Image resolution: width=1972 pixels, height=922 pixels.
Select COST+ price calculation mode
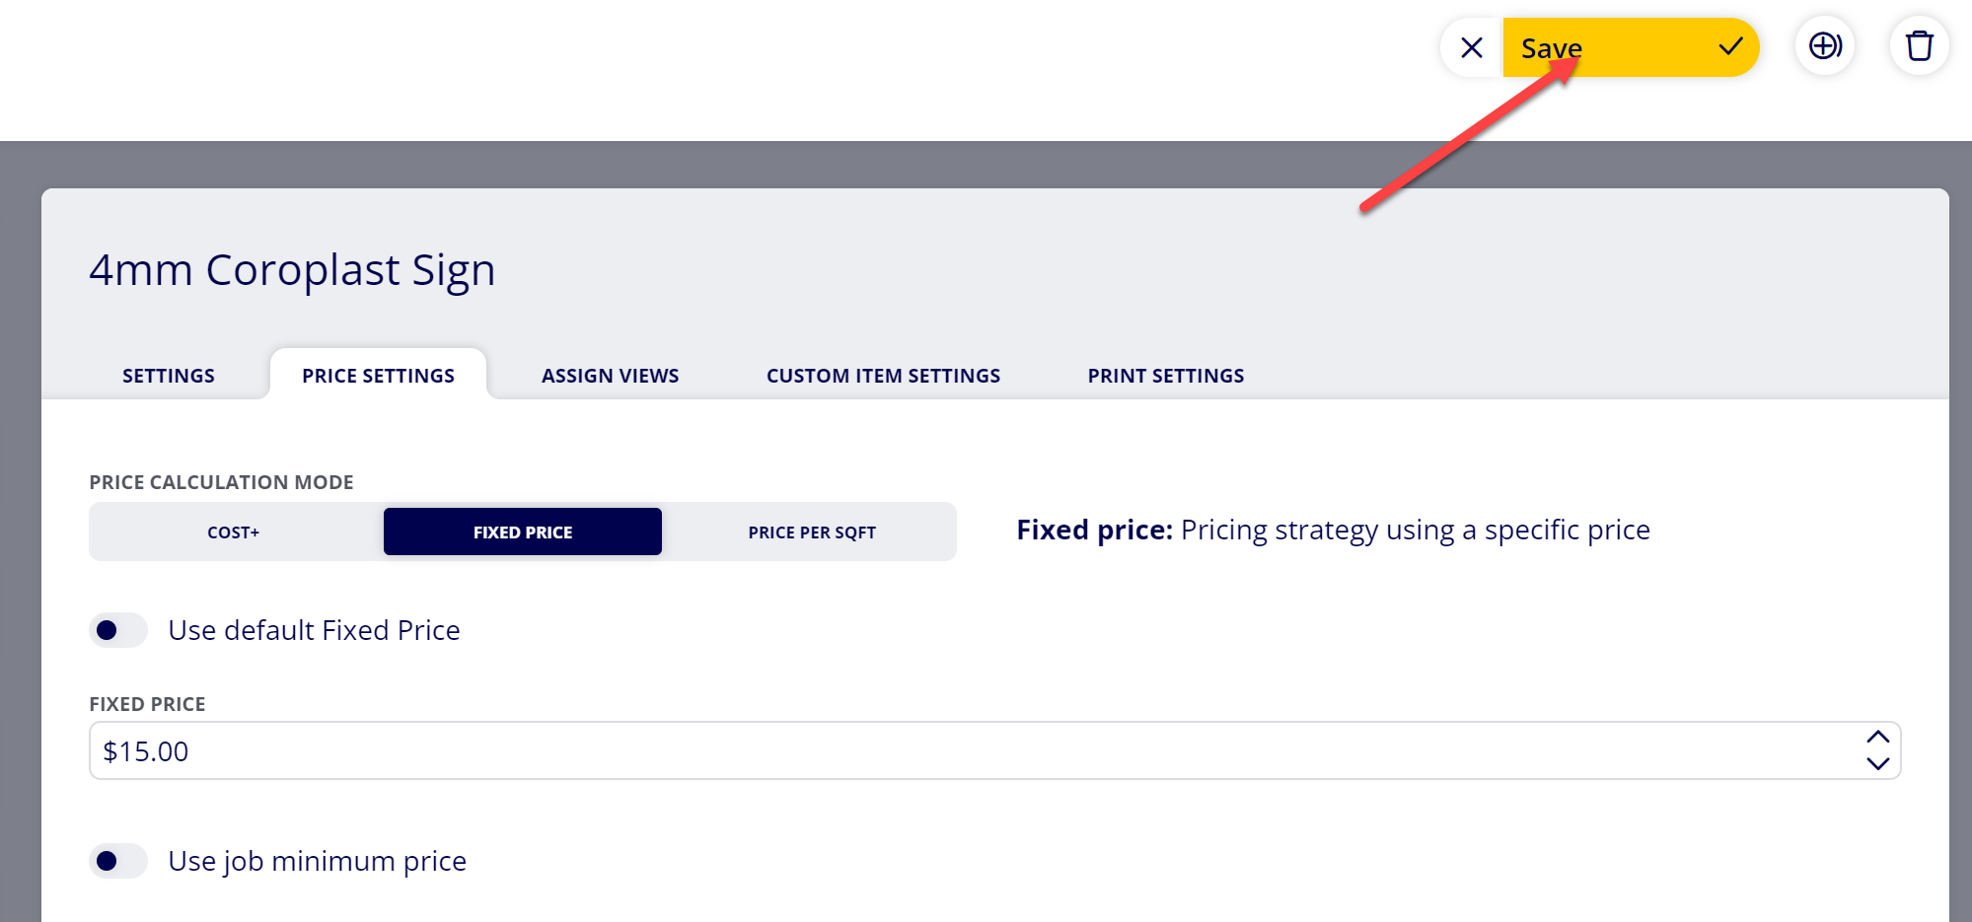(234, 532)
